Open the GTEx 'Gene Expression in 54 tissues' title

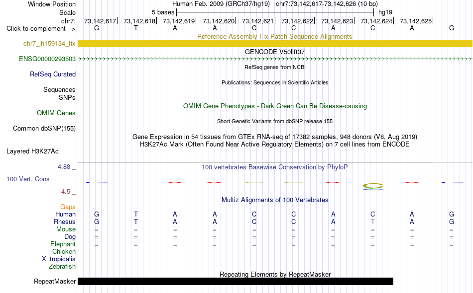(275, 137)
